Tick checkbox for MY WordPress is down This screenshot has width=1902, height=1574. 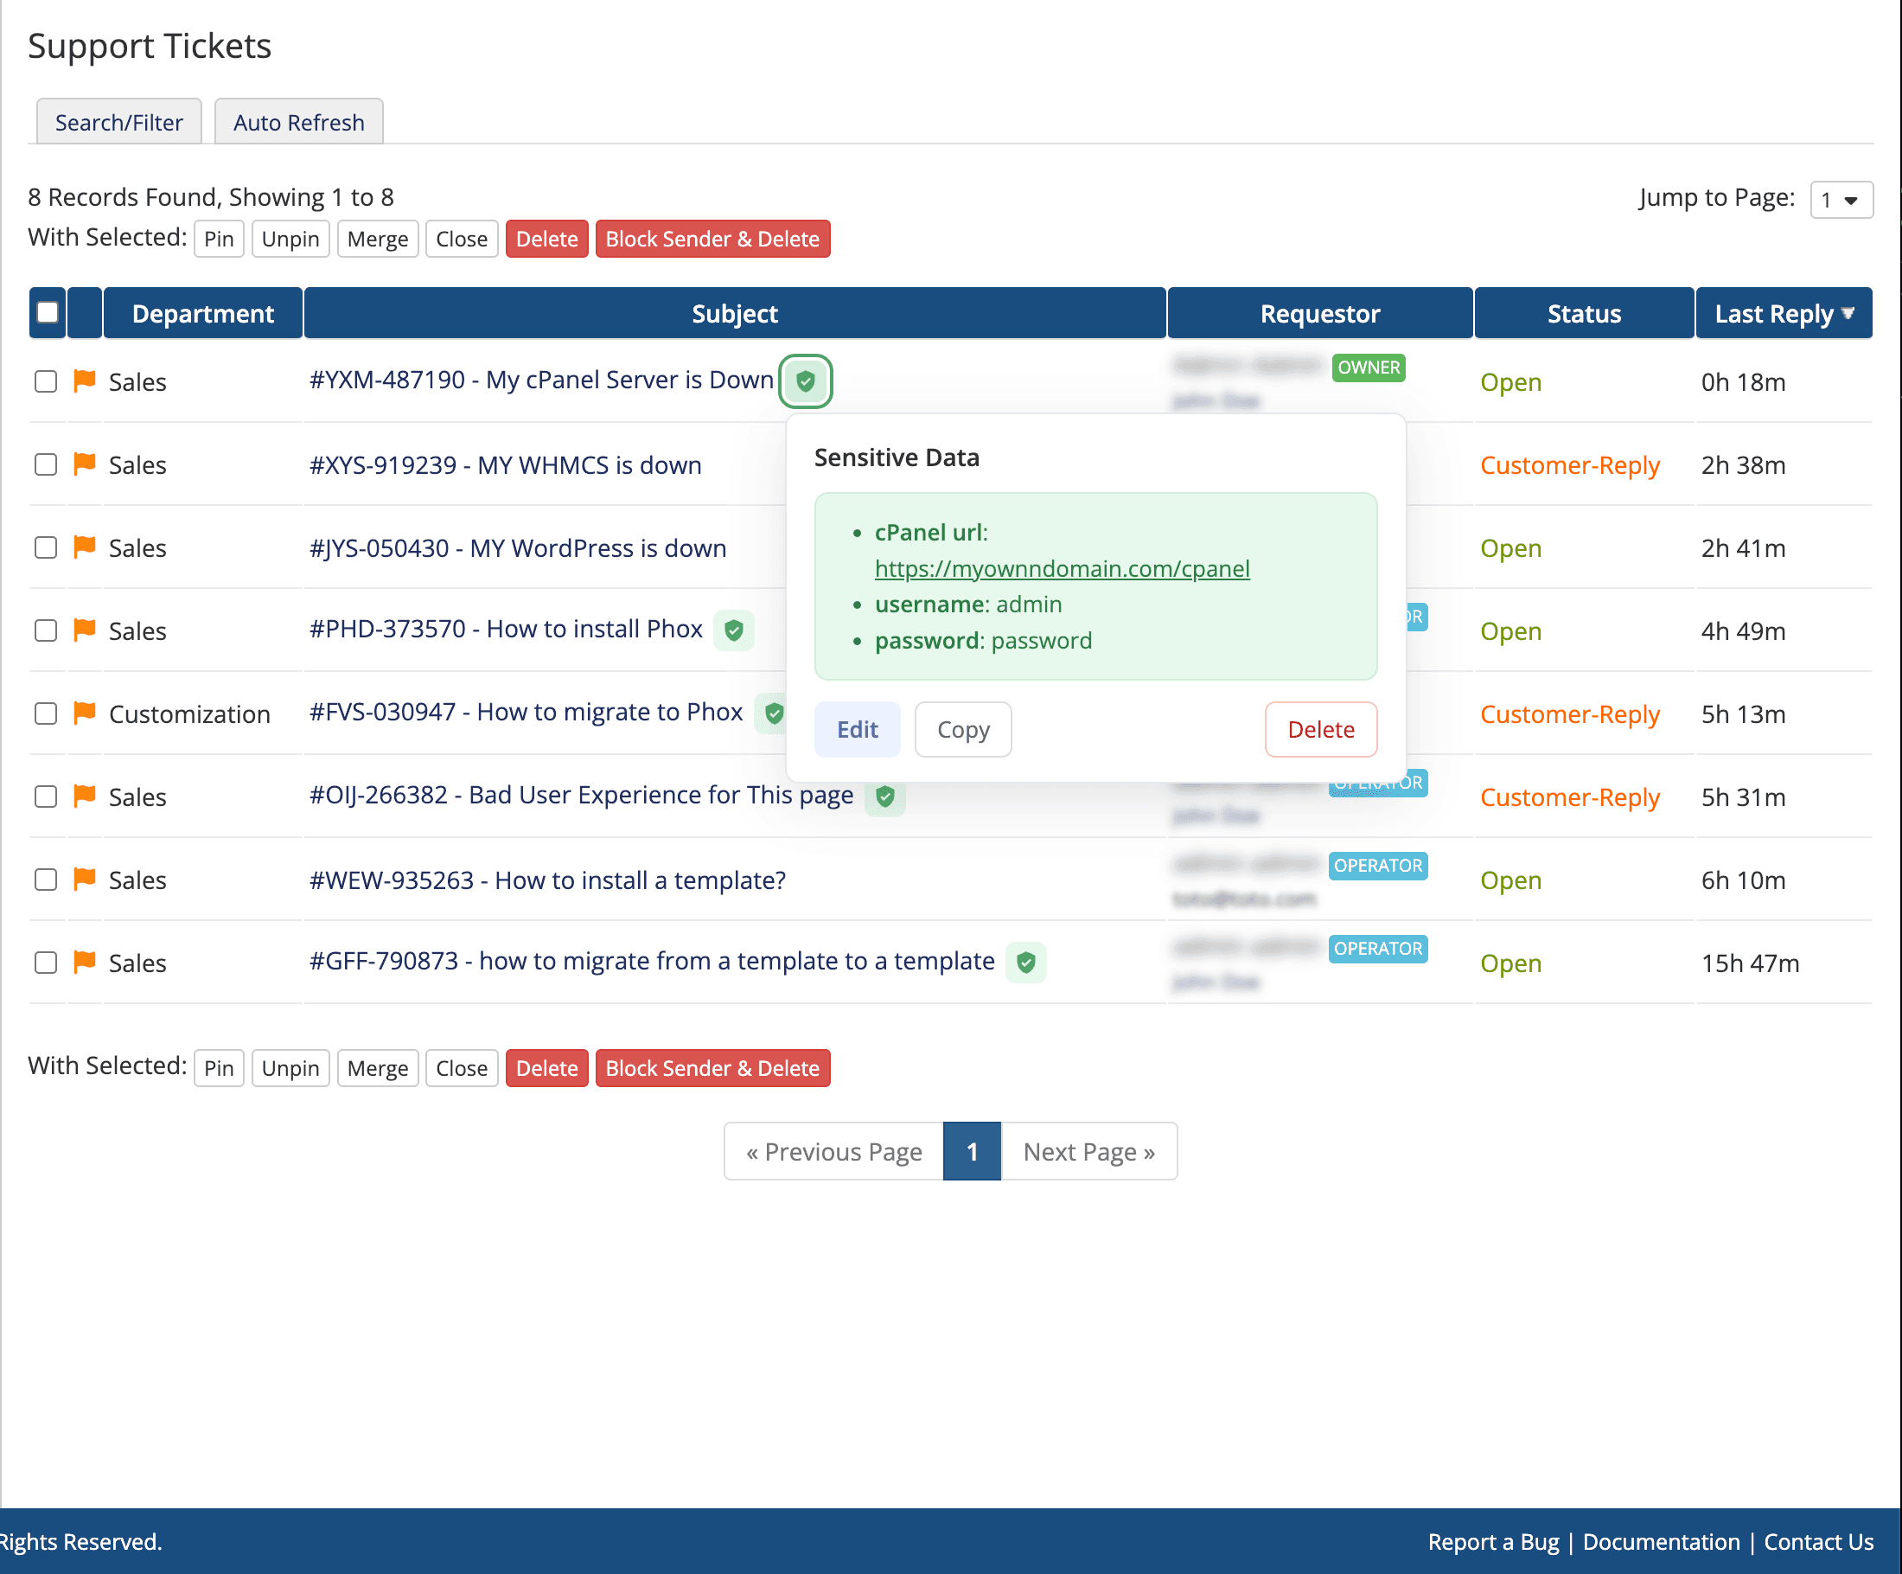pos(45,547)
